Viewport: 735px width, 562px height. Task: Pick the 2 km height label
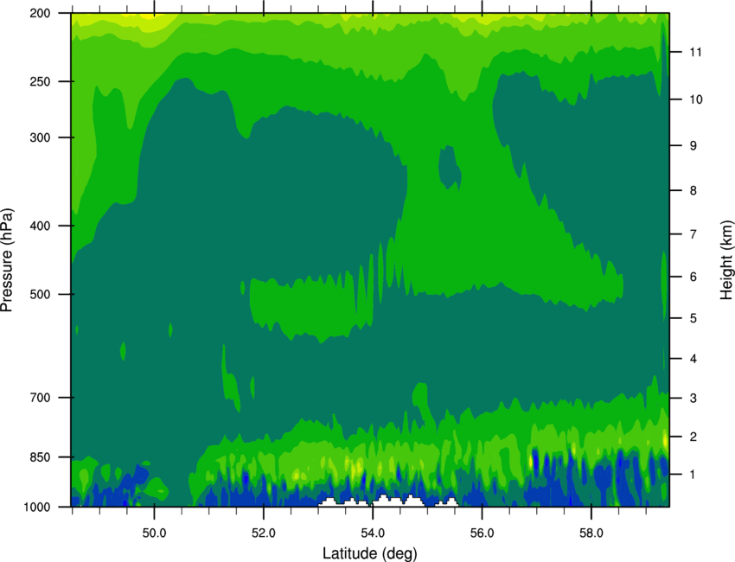pos(693,437)
